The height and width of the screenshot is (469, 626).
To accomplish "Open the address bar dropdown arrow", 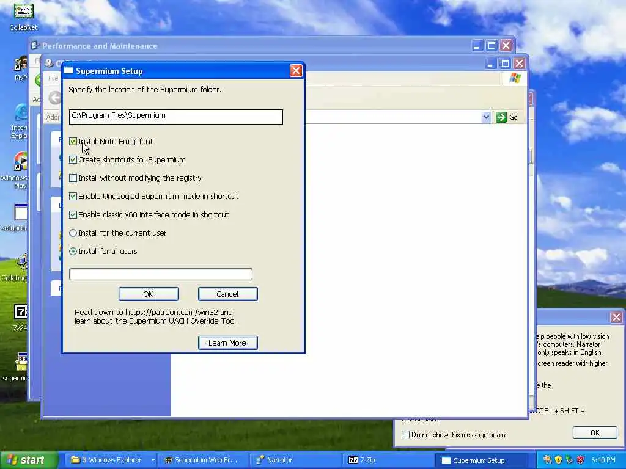I will coord(486,117).
